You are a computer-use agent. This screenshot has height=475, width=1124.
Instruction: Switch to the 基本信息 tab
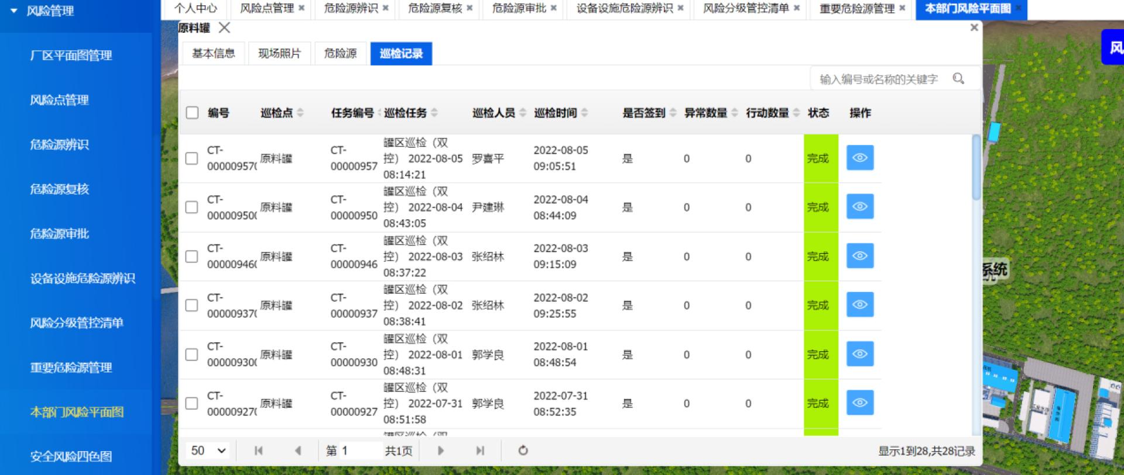click(213, 54)
